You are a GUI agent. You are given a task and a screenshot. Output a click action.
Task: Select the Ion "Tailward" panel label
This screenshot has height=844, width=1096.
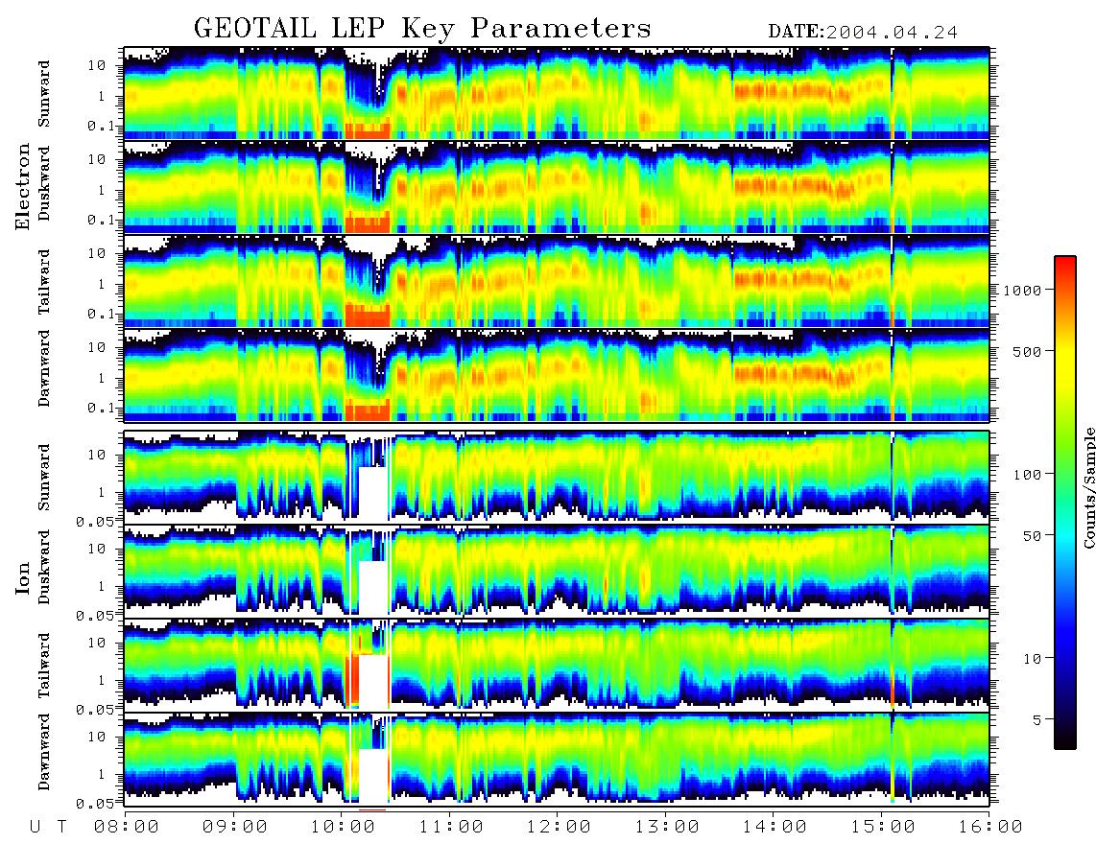(x=44, y=666)
